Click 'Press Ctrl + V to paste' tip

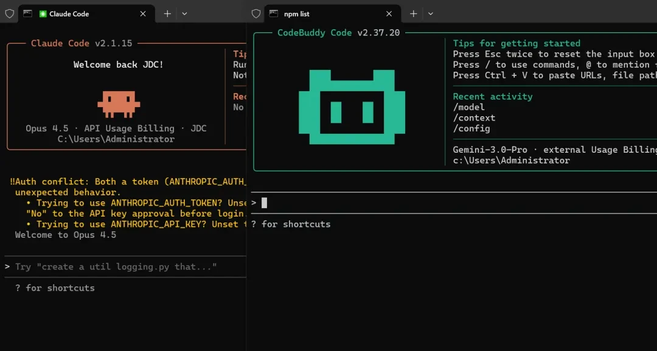tap(555, 75)
